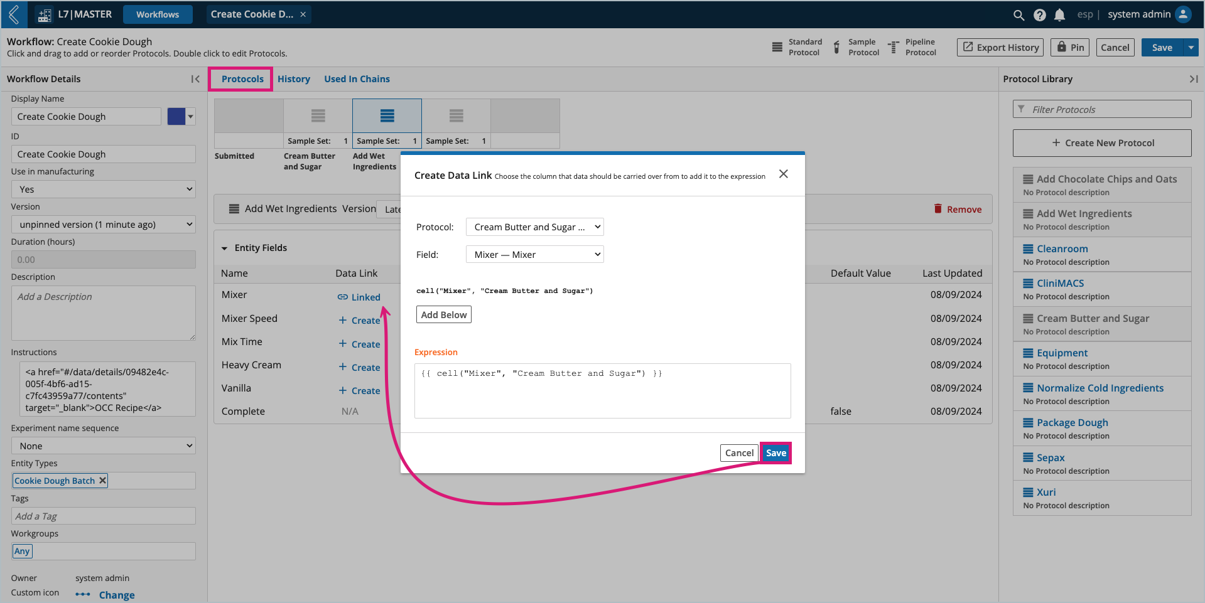
Task: Select the Sample Protocol icon
Action: point(836,47)
